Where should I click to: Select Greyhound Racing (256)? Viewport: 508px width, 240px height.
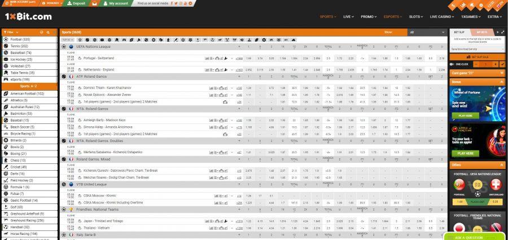pyautogui.click(x=29, y=220)
